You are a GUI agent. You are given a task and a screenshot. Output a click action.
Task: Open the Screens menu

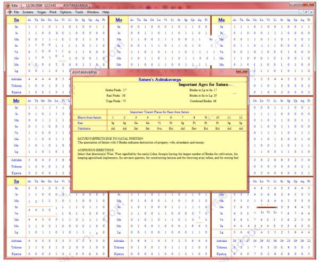point(28,12)
